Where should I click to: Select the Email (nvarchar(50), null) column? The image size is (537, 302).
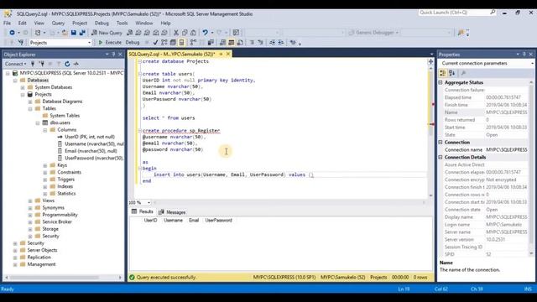coord(91,151)
